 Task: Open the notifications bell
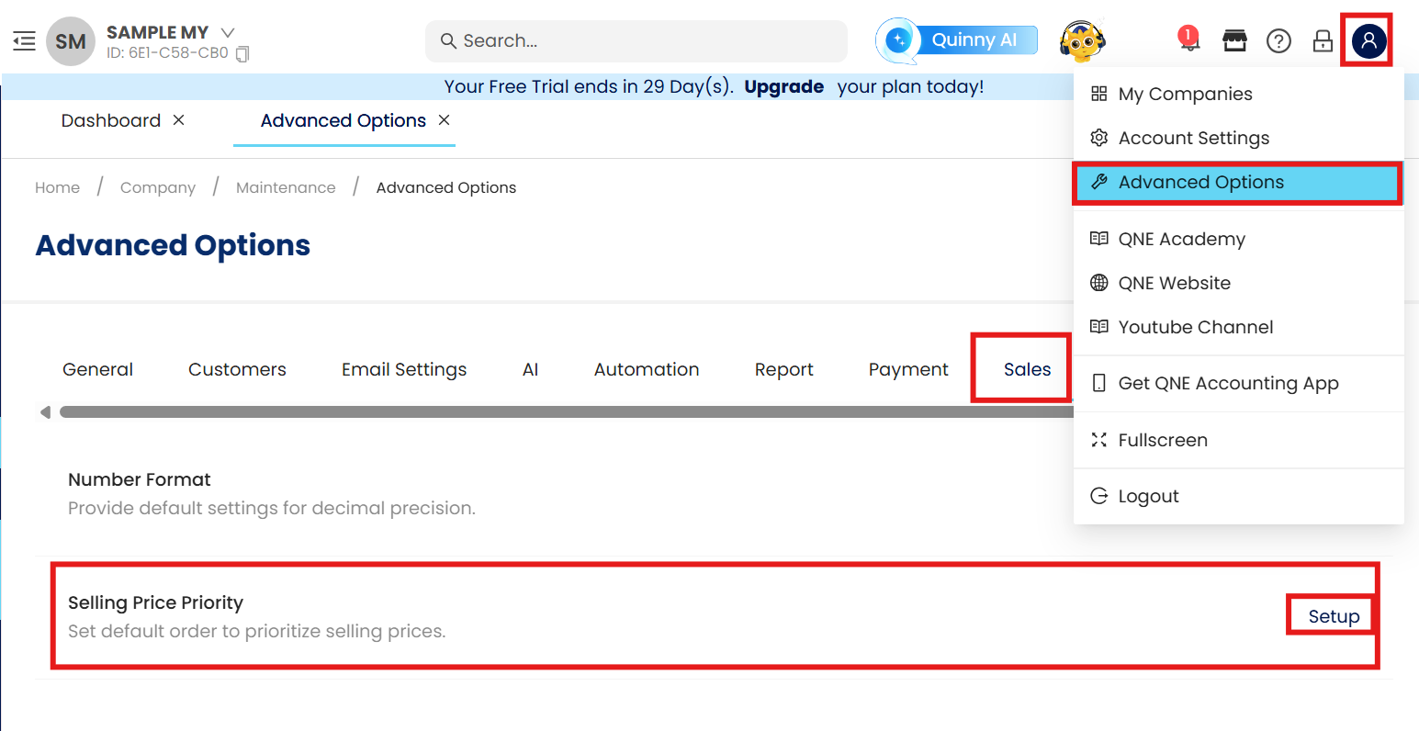[x=1188, y=39]
